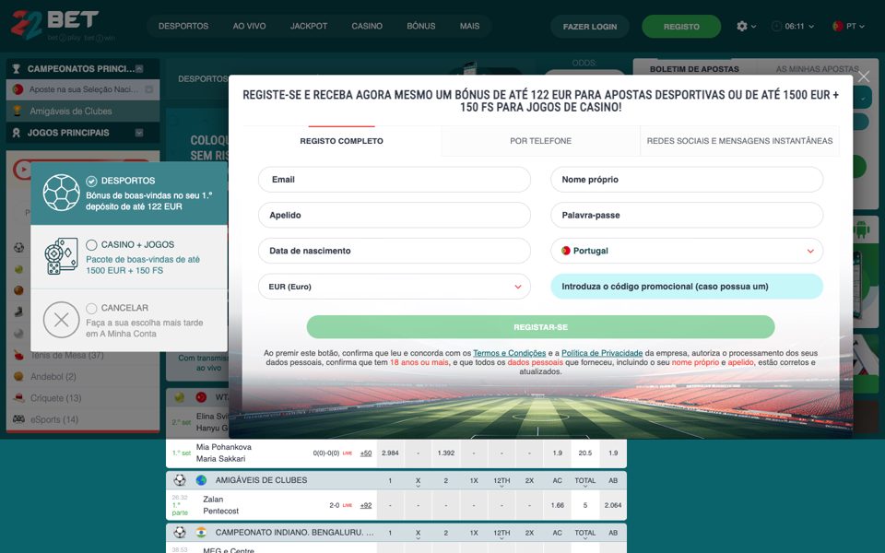Click the football icon in Desportos bonus option

(x=61, y=193)
